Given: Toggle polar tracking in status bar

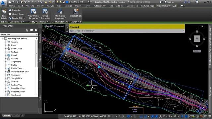Looking at the screenshot, I should tap(129, 116).
